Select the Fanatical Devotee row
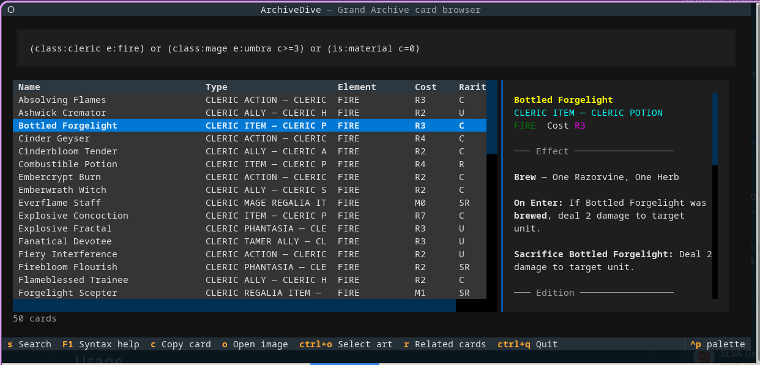This screenshot has width=760, height=365. 250,241
